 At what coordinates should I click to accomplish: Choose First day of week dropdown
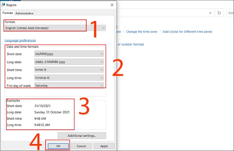69,85
